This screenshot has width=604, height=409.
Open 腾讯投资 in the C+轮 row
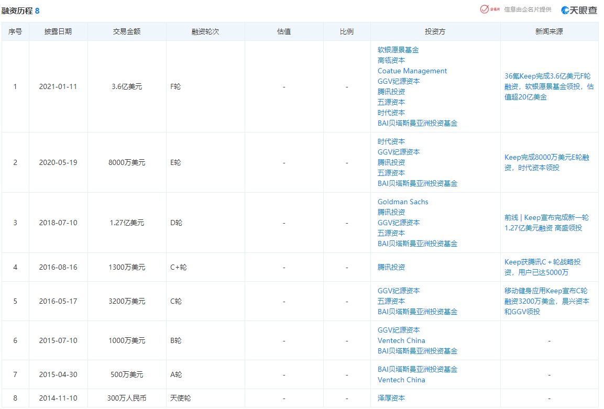click(x=391, y=267)
